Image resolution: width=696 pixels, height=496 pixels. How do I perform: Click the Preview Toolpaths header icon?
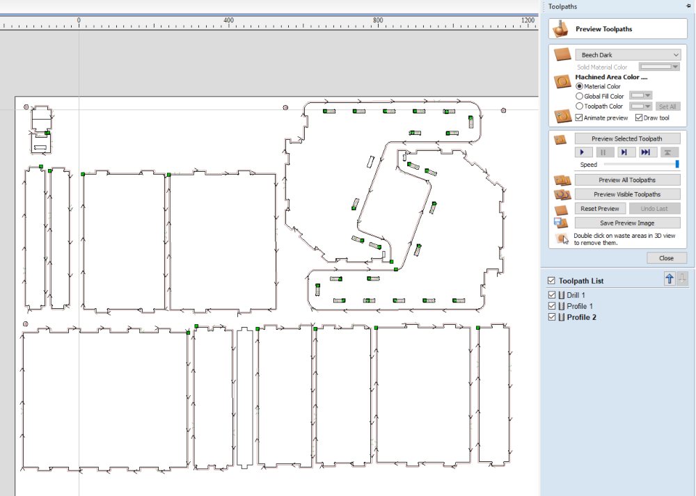(560, 29)
